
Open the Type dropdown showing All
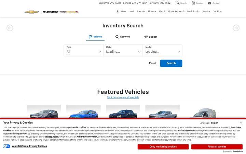point(83,50)
